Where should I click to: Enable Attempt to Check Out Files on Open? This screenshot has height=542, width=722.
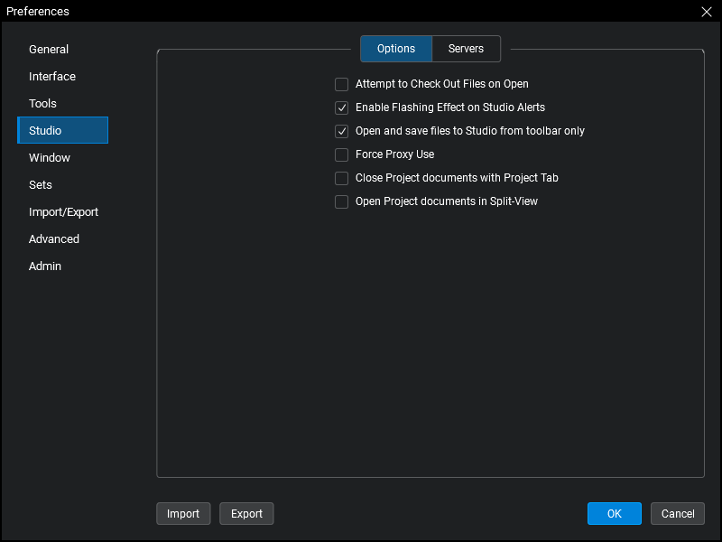tap(342, 84)
